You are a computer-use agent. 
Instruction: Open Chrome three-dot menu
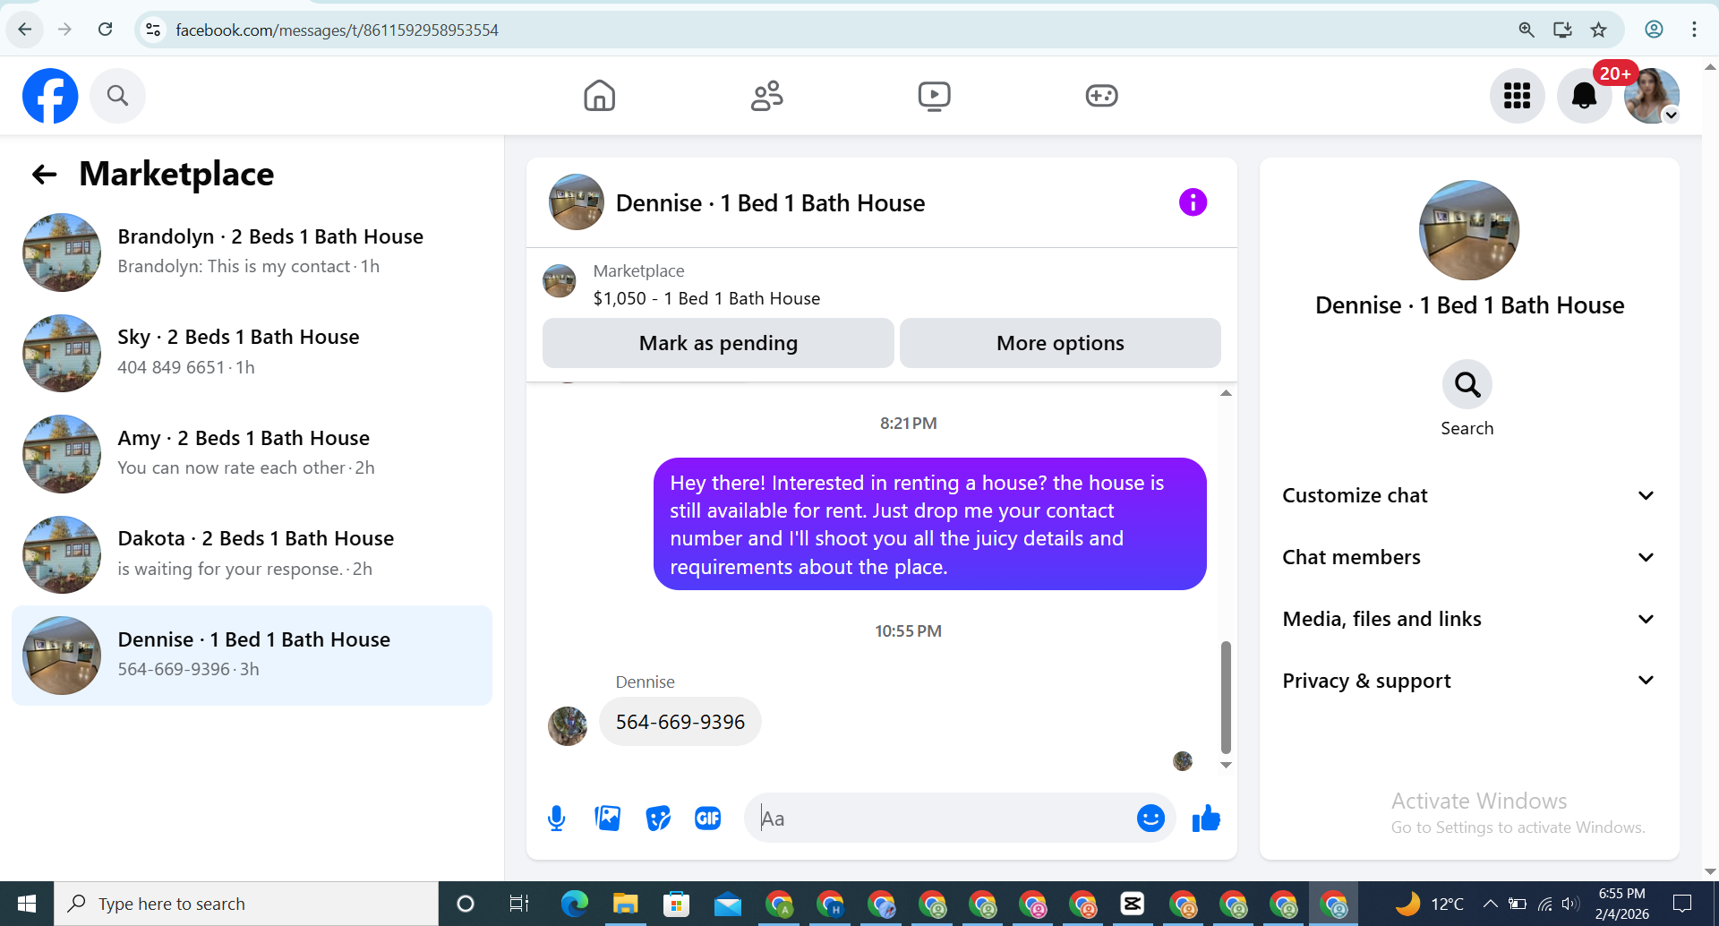(x=1694, y=30)
